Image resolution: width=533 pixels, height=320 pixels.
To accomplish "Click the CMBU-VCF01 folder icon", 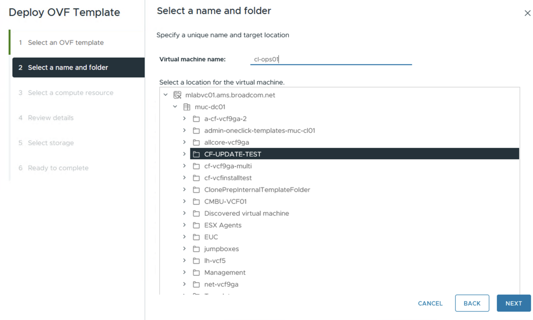I will point(196,202).
